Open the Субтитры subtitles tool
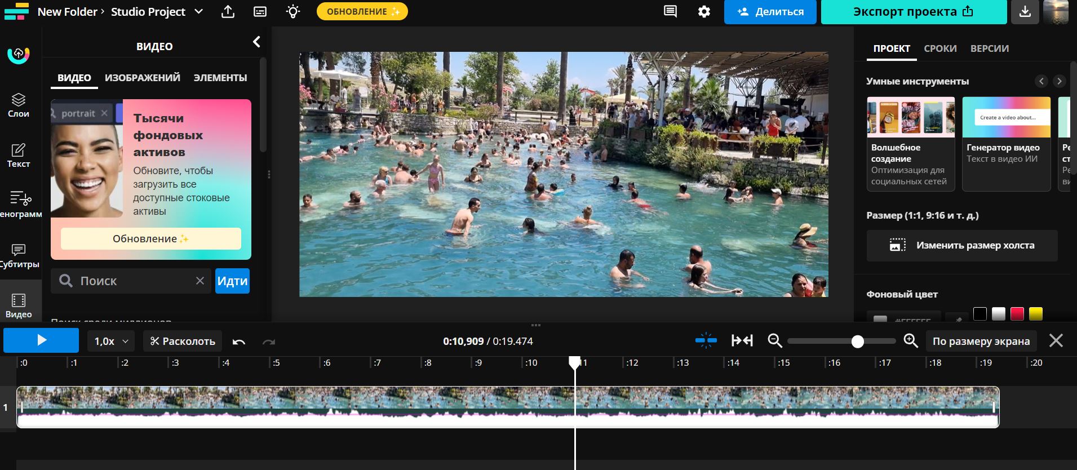This screenshot has width=1077, height=470. coord(19,256)
